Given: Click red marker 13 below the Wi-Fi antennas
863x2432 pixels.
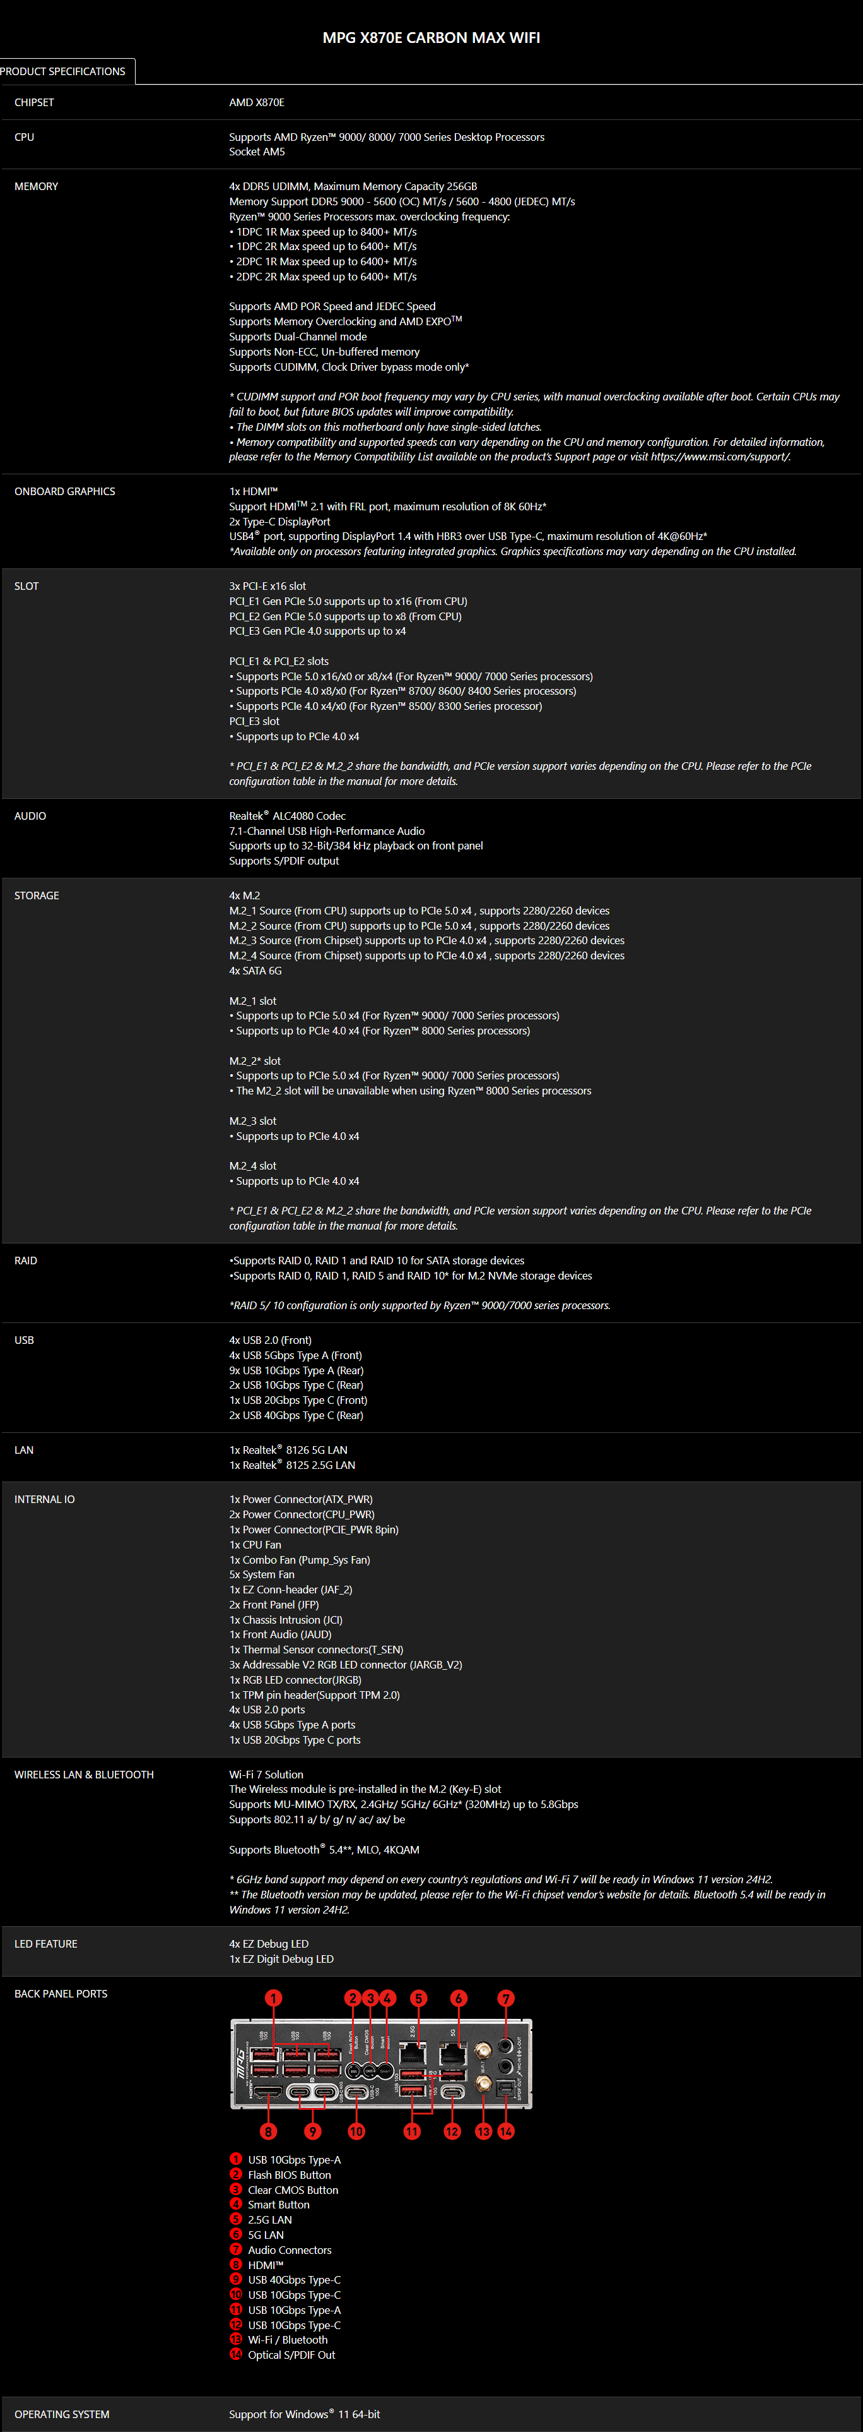Looking at the screenshot, I should tap(484, 2131).
